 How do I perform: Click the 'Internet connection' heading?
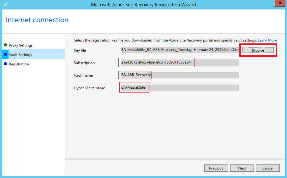click(x=37, y=20)
